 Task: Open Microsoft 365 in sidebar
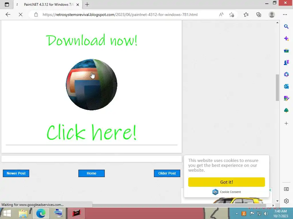click(286, 74)
